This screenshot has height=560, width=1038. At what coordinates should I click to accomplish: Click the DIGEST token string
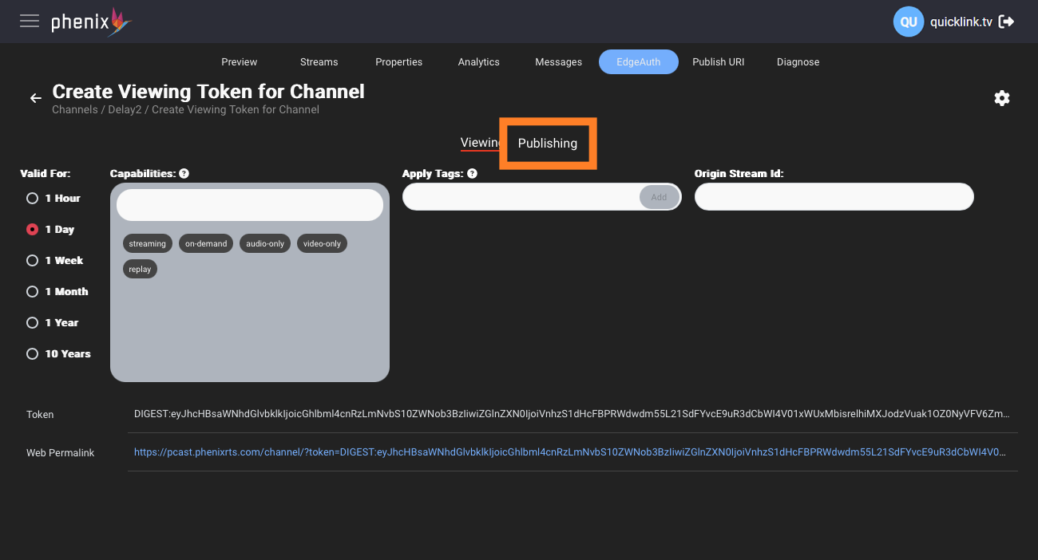point(572,414)
